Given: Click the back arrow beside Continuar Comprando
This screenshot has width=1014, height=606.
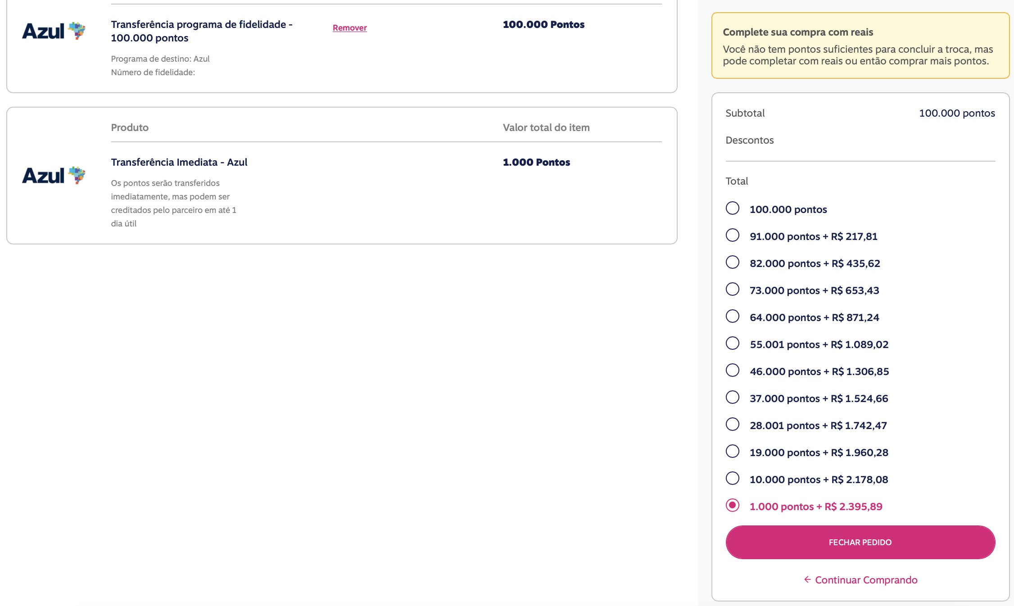Looking at the screenshot, I should pos(807,579).
